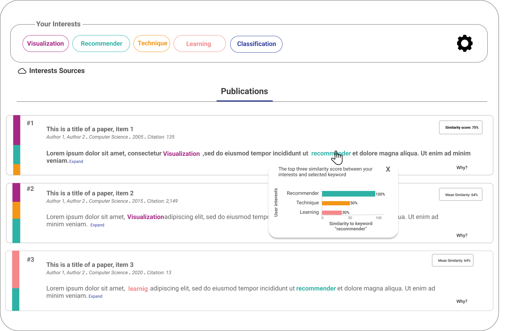Close the similarity popup with X

click(x=388, y=169)
